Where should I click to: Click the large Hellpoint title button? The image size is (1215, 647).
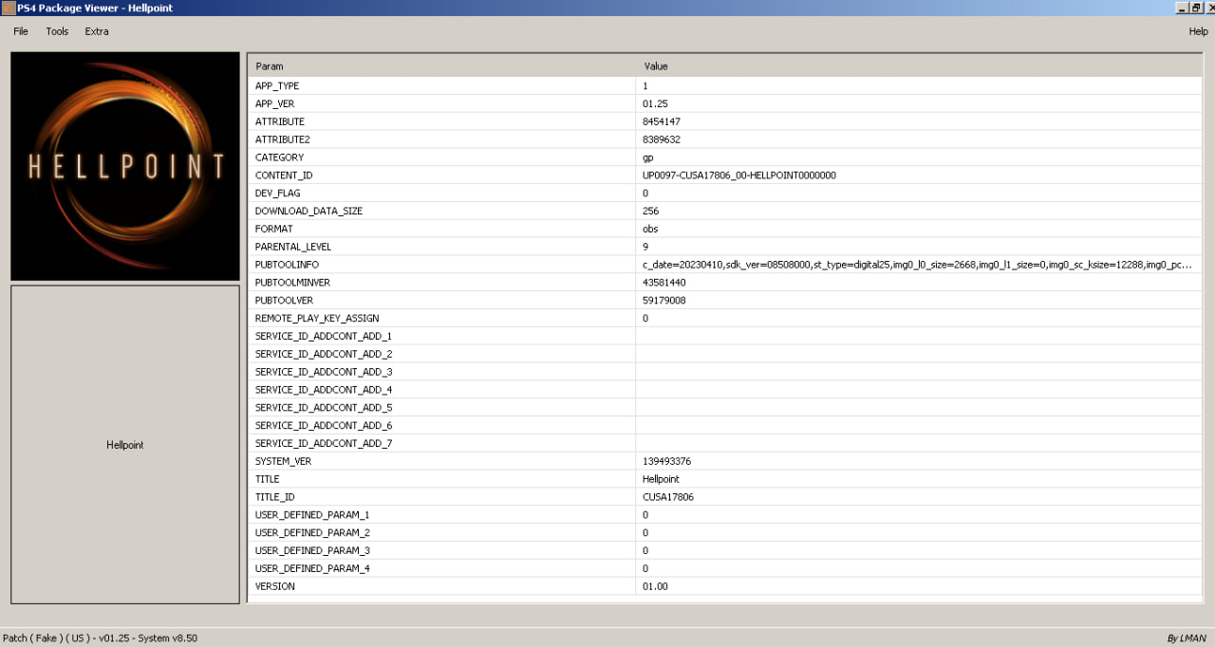coord(125,445)
